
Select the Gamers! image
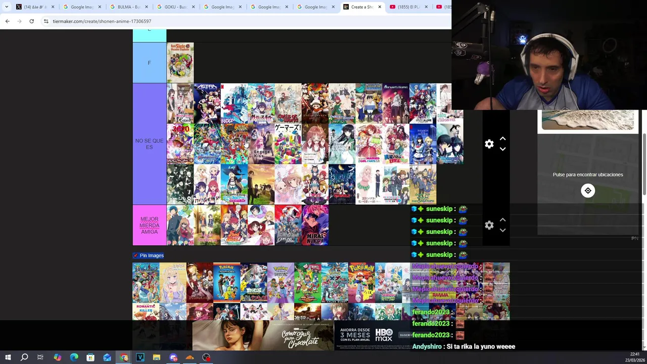click(x=288, y=144)
